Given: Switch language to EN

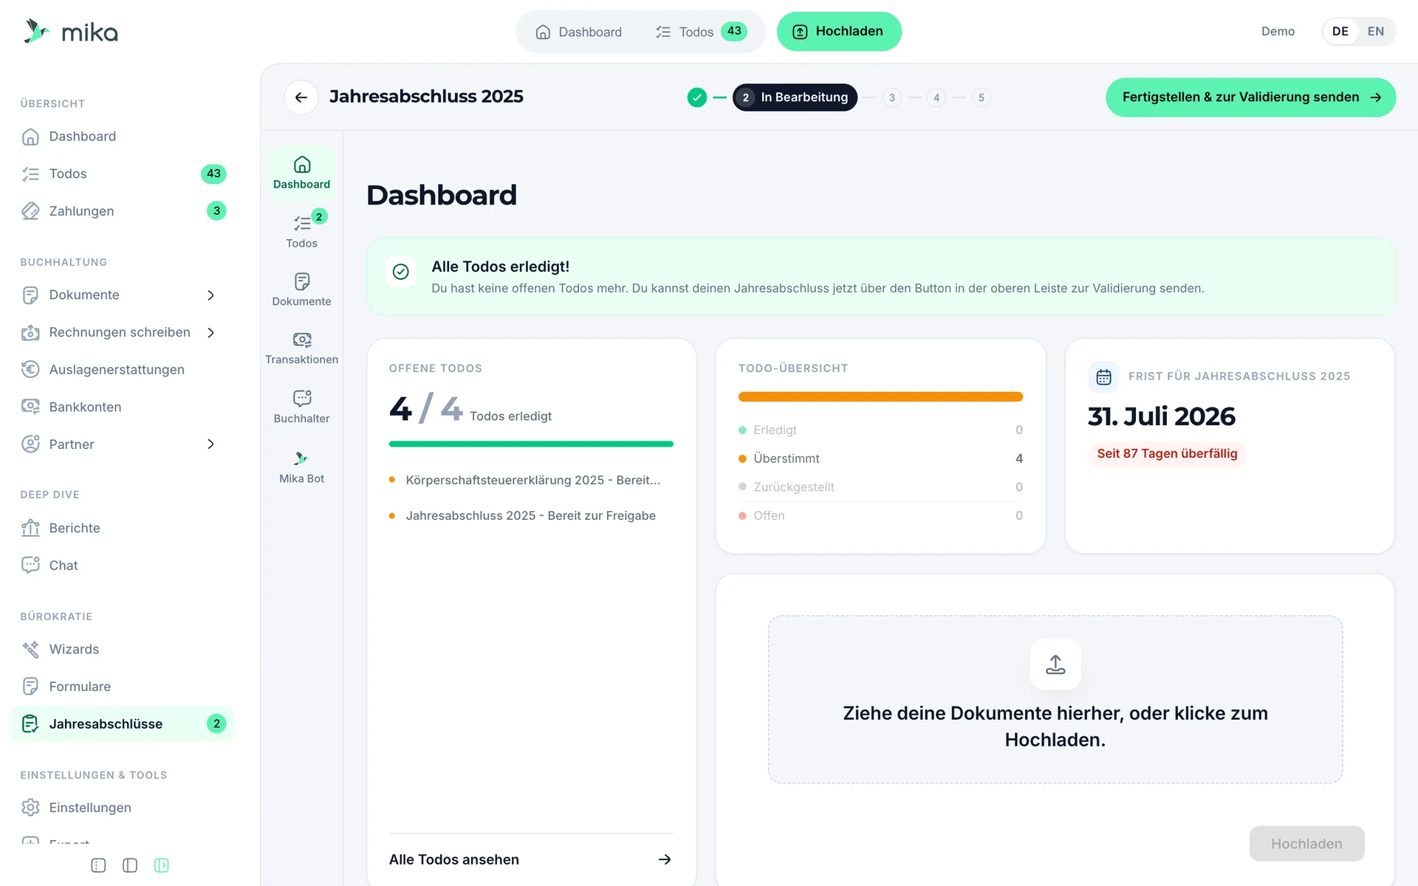Looking at the screenshot, I should pyautogui.click(x=1375, y=31).
